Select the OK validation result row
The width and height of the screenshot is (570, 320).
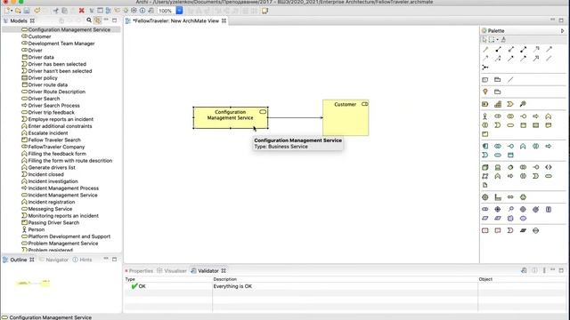click(x=345, y=286)
